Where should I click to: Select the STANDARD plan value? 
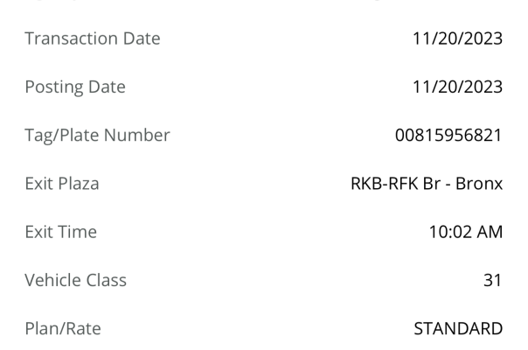[x=458, y=329]
